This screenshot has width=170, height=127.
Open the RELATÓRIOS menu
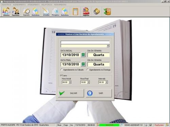[x=47, y=5]
